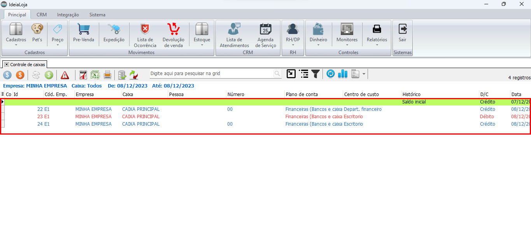Click the red warning triangle icon
Screen dimensions: 531x226
coord(65,74)
